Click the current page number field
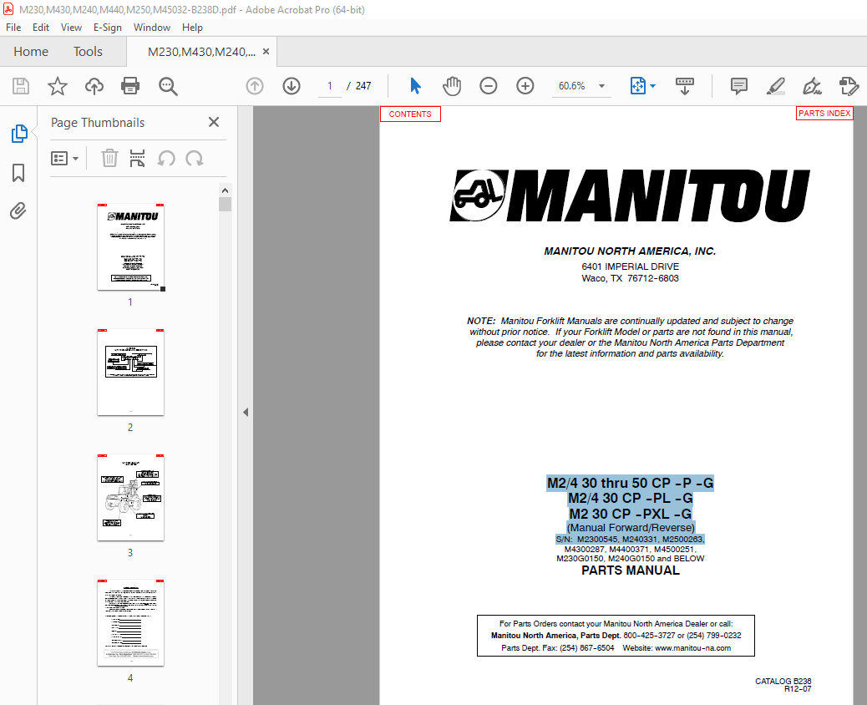 pos(330,86)
